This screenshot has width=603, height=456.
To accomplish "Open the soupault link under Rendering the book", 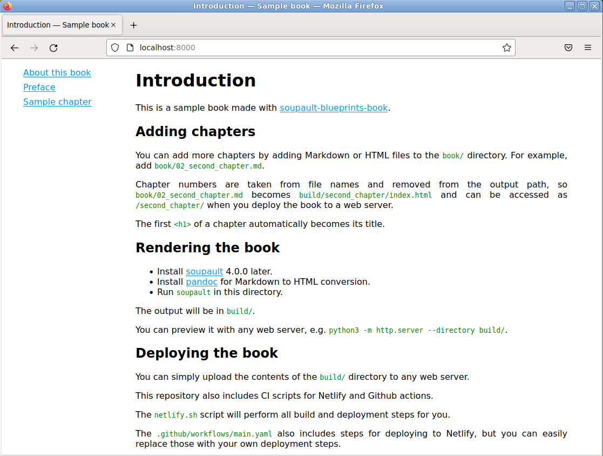I will click(x=204, y=271).
